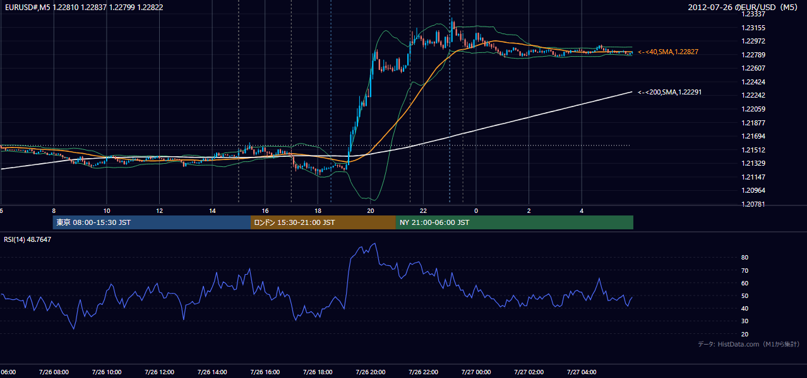Viewport: 807px width, 378px height.
Task: Click price axis label 1.21329
Action: pyautogui.click(x=753, y=163)
